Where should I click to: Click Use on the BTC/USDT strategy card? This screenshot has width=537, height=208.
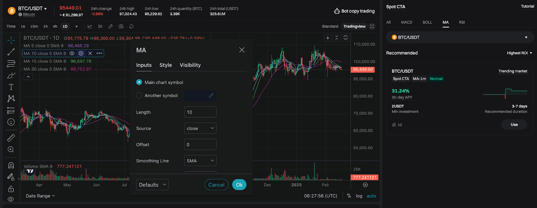514,124
